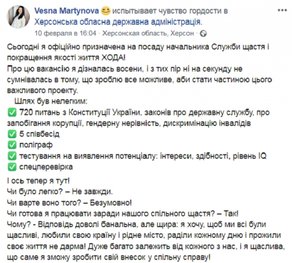Screen dimensions: 292x263
Task: Click the green checkmark beside 720 питань
Action: click(13, 113)
